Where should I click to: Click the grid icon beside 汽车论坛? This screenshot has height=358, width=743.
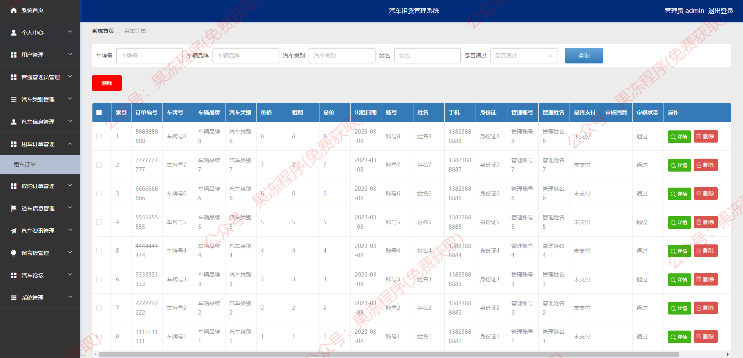(x=14, y=275)
